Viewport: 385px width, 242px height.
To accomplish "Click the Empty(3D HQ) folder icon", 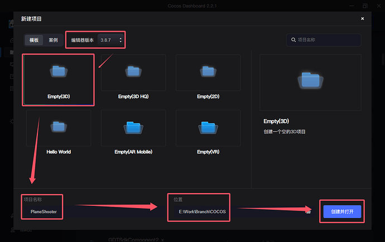I will click(133, 71).
